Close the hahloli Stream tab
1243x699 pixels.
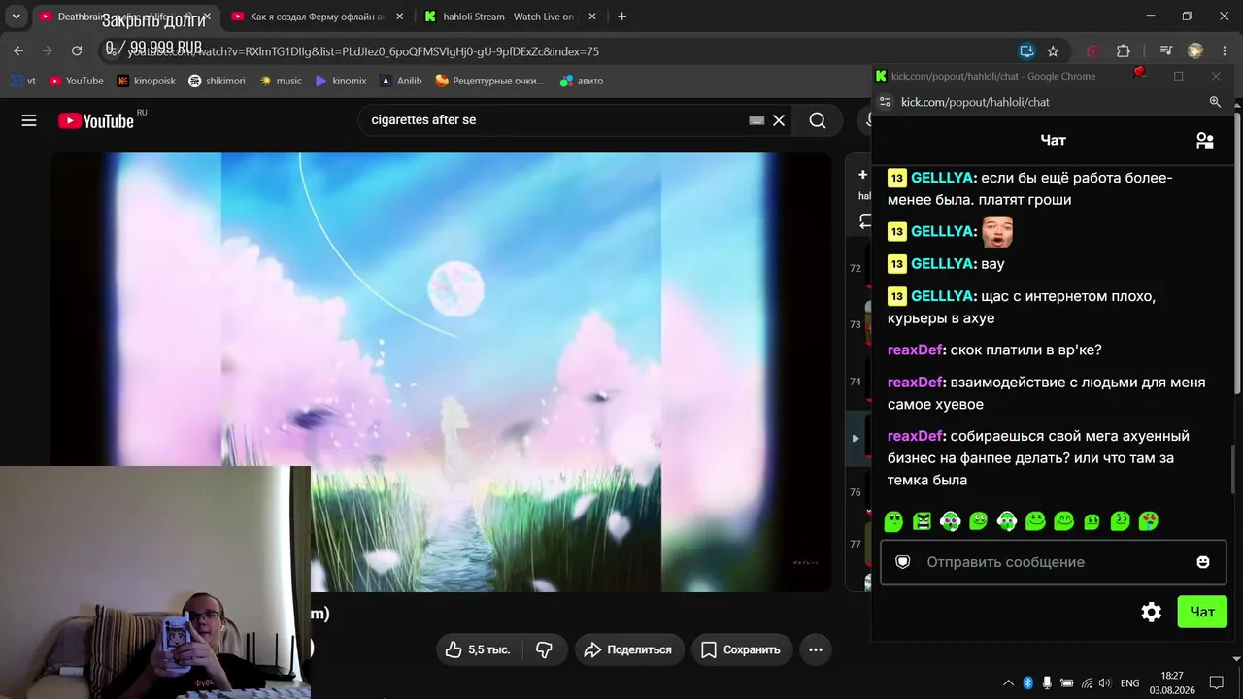click(x=592, y=17)
